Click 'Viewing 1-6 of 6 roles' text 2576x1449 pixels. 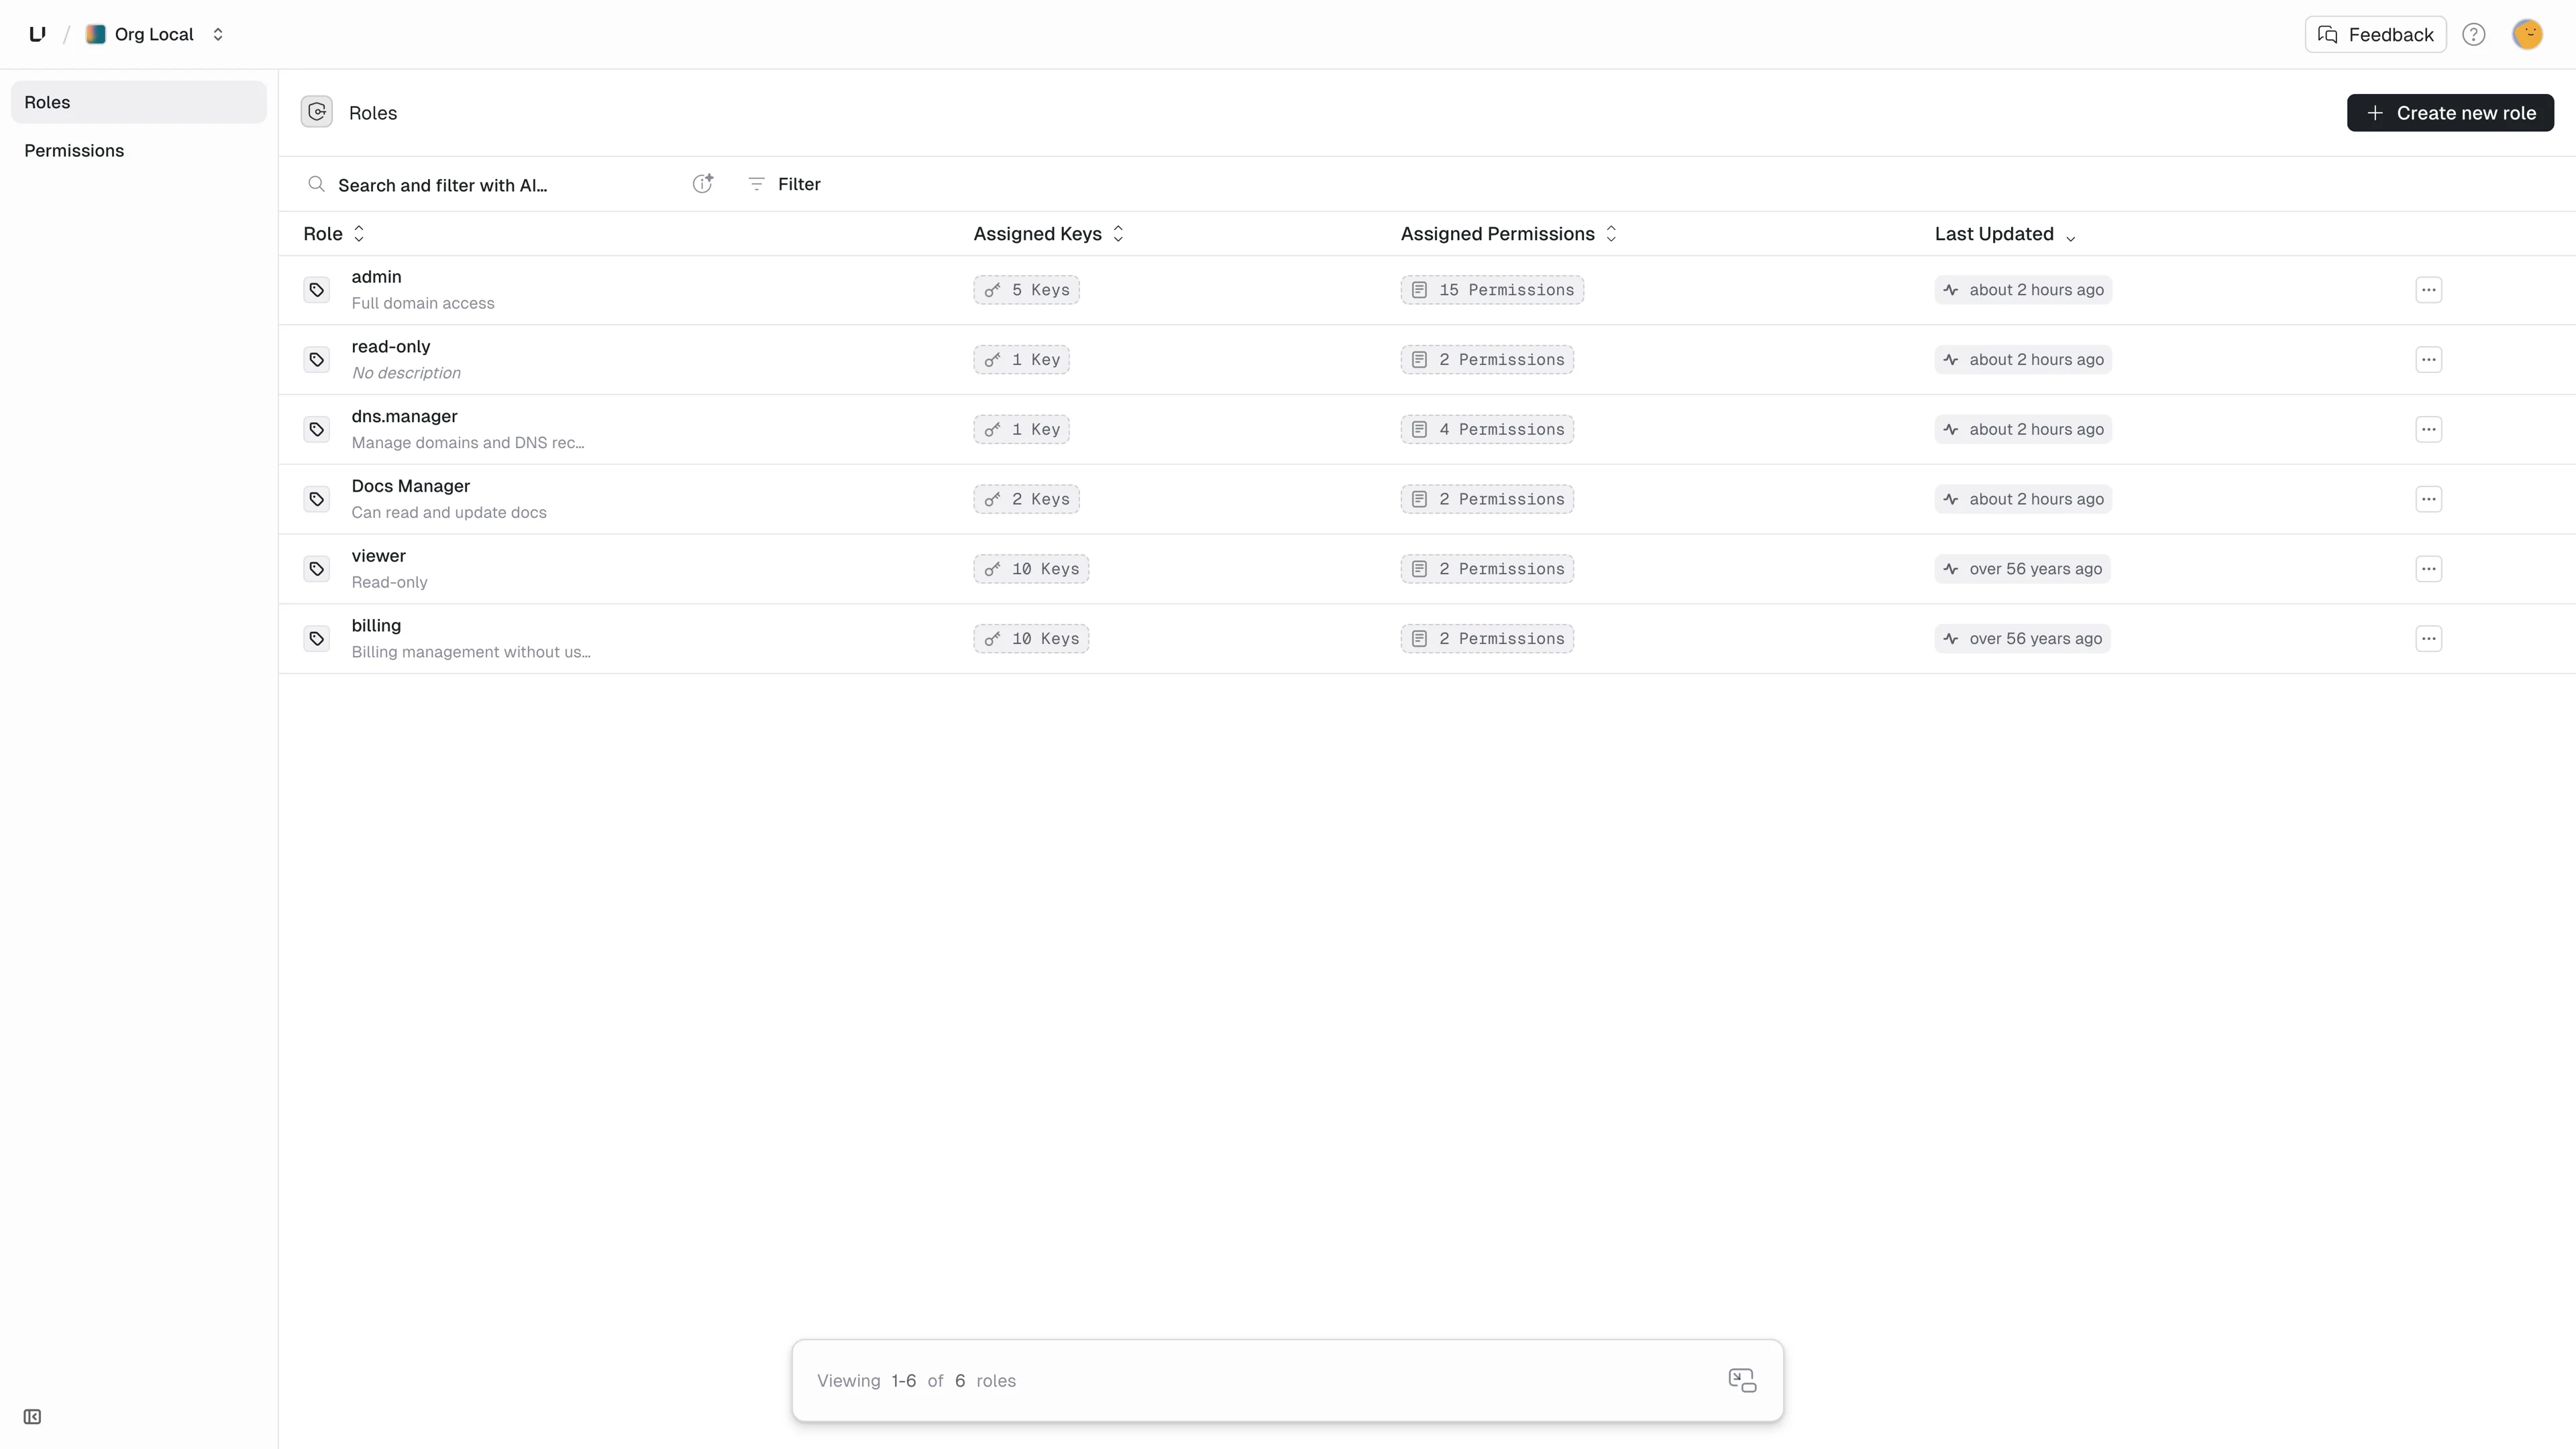pos(916,1380)
